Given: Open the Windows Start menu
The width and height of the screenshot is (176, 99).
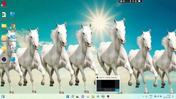Looking at the screenshot, I should point(68,97).
